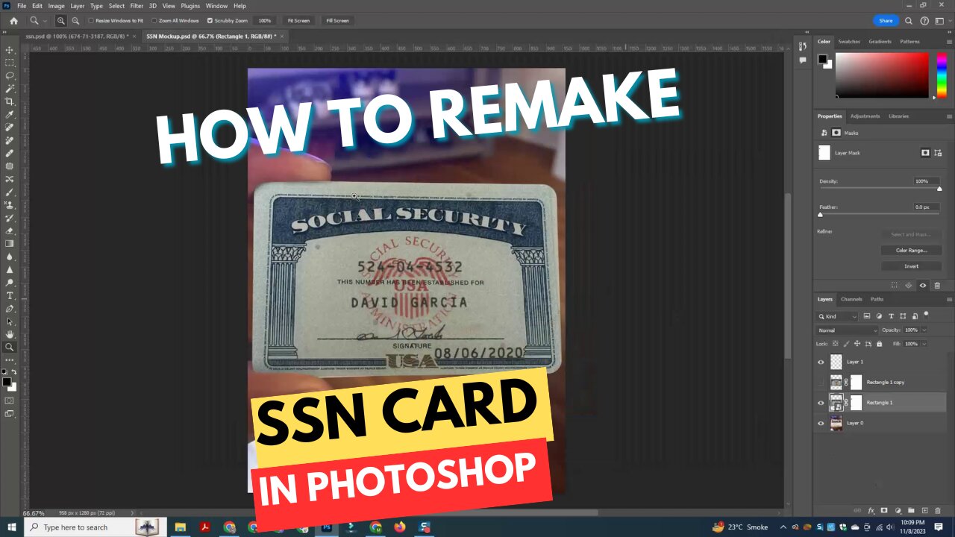Switch to the Channels tab
Screen dimensions: 955x537
851,299
